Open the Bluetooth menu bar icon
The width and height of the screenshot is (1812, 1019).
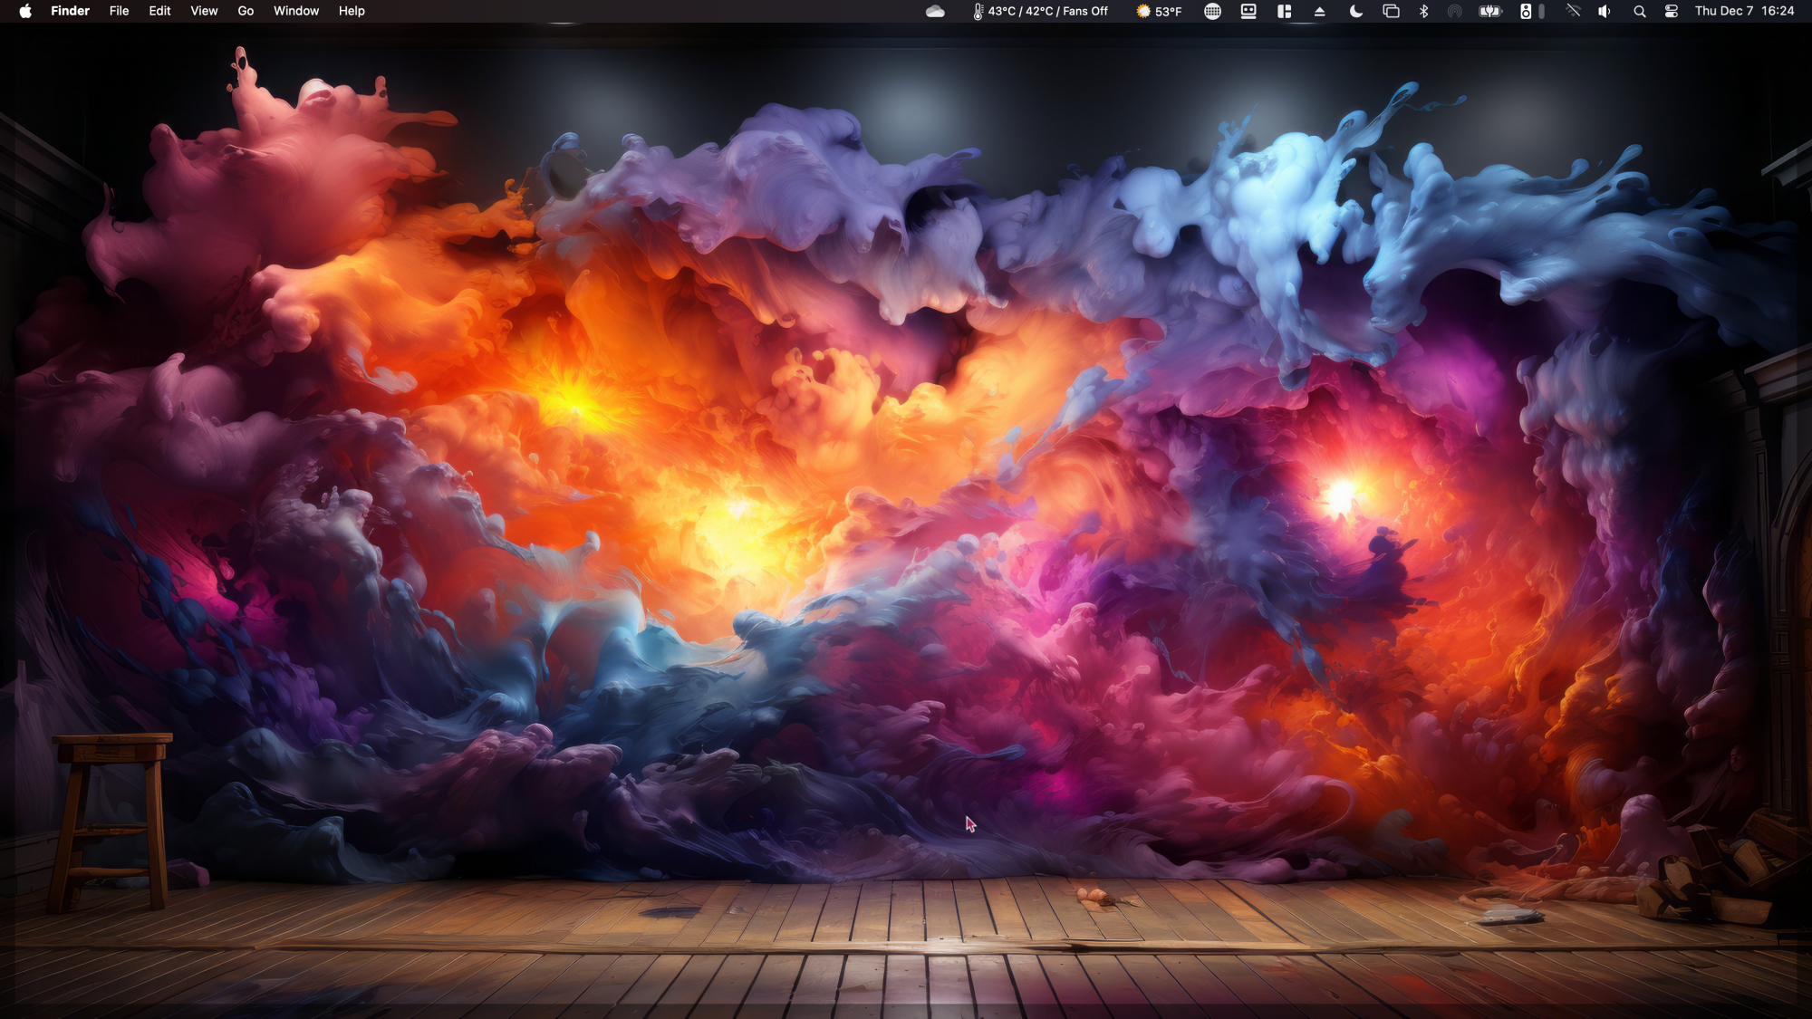(x=1423, y=11)
